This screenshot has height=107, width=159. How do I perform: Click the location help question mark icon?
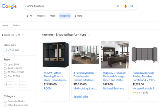(x=19, y=35)
